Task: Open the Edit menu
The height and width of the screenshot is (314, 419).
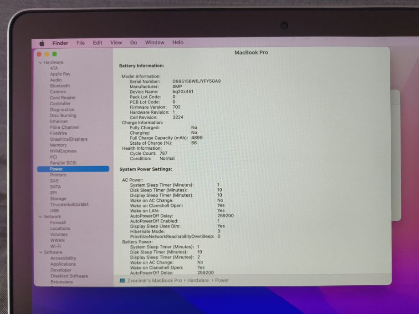Action: [x=97, y=43]
